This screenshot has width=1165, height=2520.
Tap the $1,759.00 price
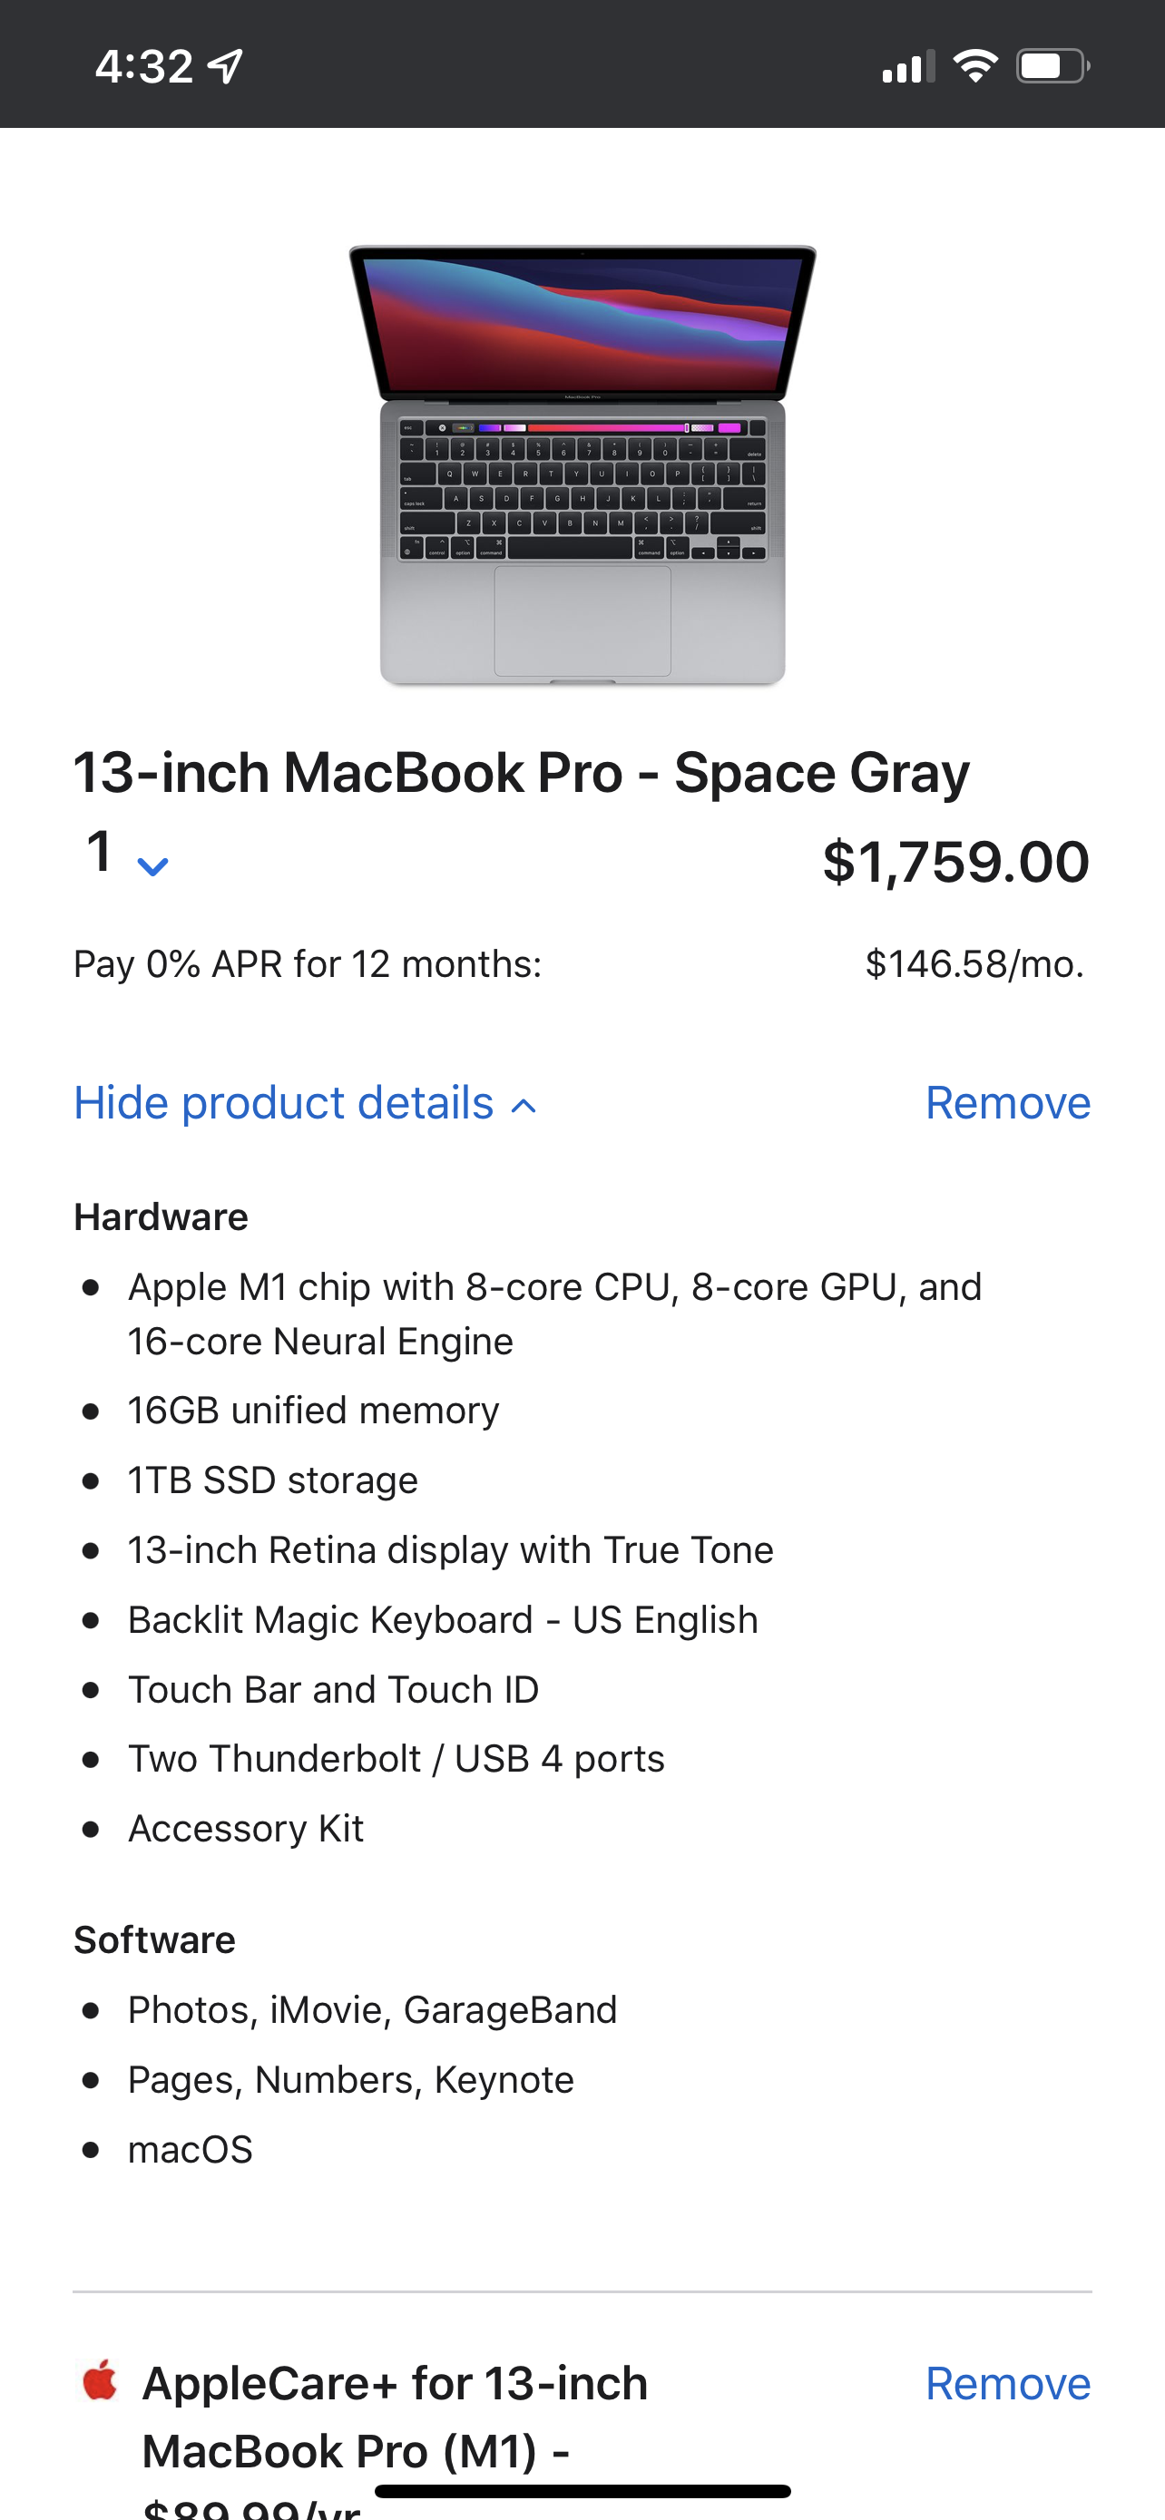click(955, 862)
